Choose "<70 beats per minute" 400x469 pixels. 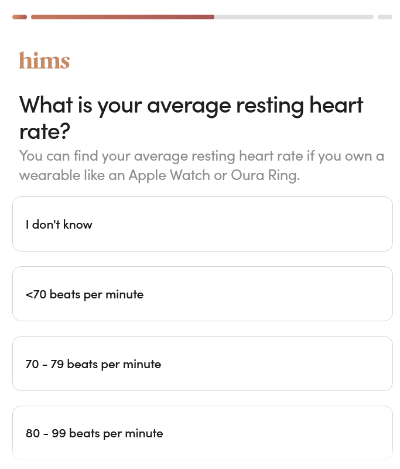(x=84, y=294)
